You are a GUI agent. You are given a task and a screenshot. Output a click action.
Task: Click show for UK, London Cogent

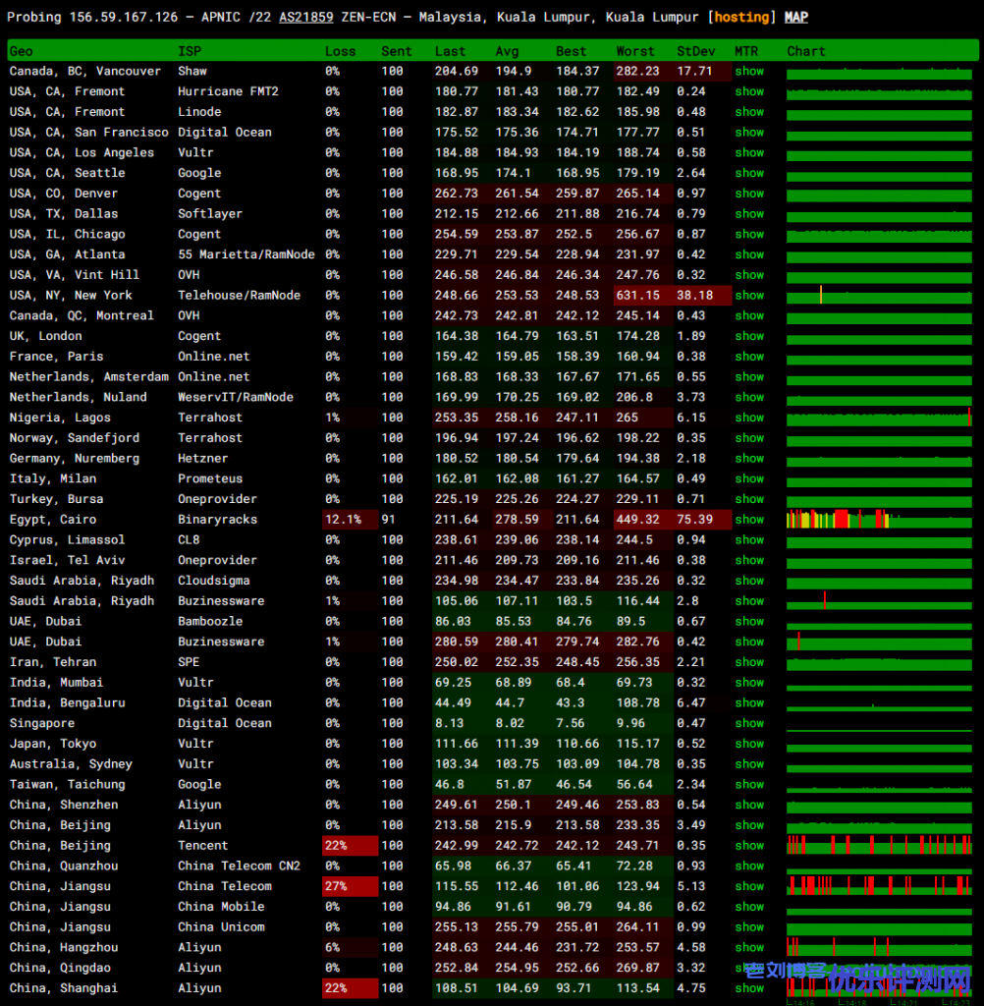749,336
